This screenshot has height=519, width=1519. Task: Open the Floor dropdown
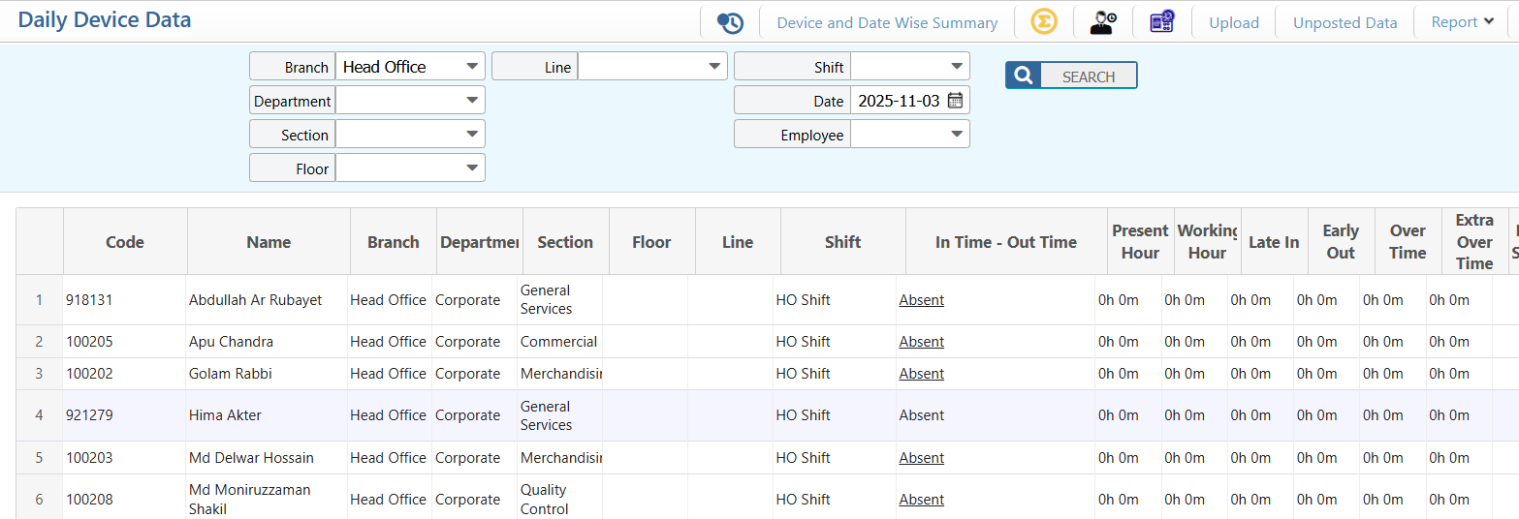(410, 168)
